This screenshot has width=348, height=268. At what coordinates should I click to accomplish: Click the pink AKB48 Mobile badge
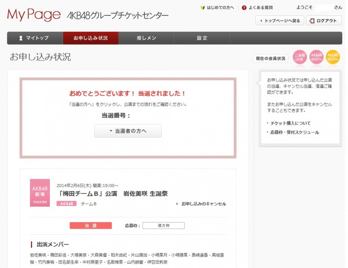[x=317, y=57]
